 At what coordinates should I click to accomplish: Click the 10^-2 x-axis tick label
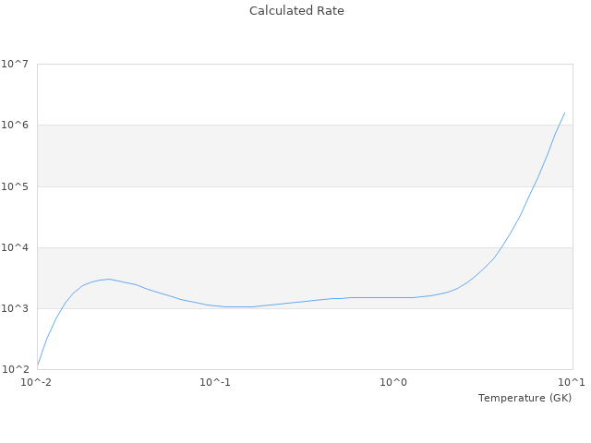pos(37,382)
